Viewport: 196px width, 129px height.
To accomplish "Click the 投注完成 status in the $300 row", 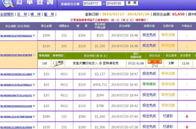I will 149,35.
